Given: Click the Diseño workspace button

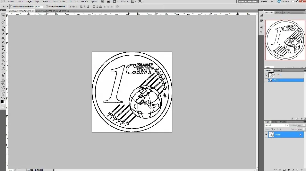Looking at the screenshot, I should [264, 1].
